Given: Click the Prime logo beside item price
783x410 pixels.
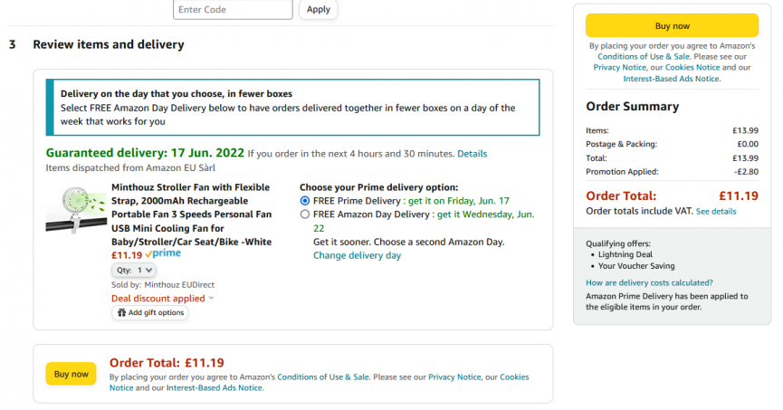Looking at the screenshot, I should coord(163,253).
